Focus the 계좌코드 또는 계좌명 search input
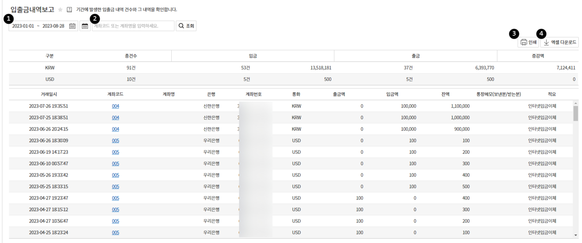Screen dimensions: 582x243 (133, 26)
